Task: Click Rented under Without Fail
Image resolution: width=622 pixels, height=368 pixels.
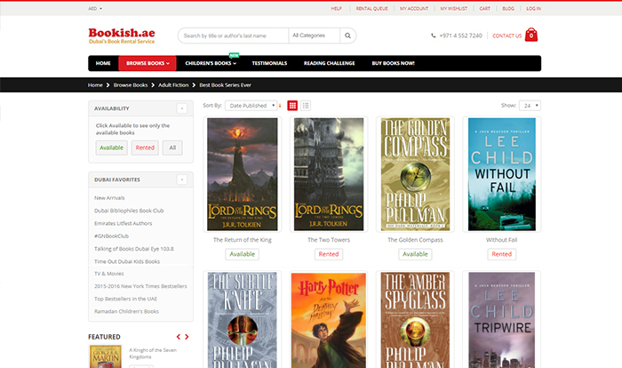Action: pos(502,254)
